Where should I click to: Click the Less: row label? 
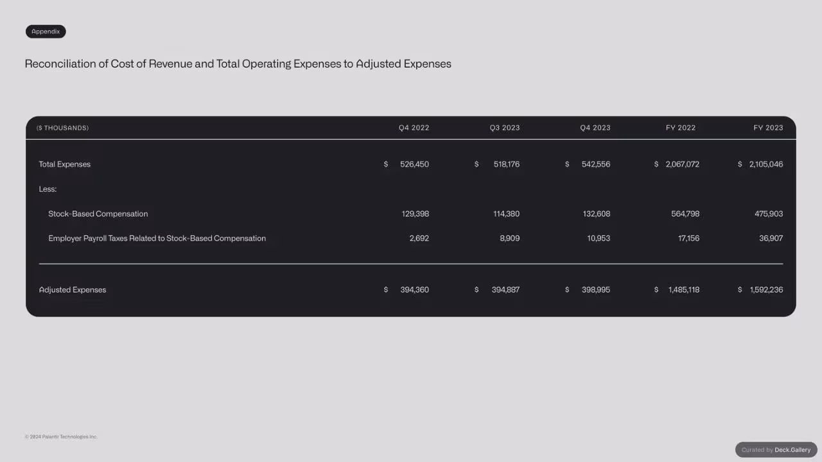point(48,189)
